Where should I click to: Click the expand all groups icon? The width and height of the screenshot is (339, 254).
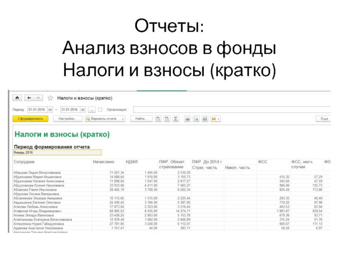click(x=158, y=119)
